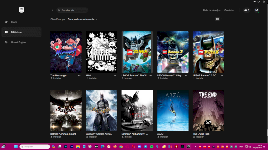Switch library to list view

[x=222, y=19]
